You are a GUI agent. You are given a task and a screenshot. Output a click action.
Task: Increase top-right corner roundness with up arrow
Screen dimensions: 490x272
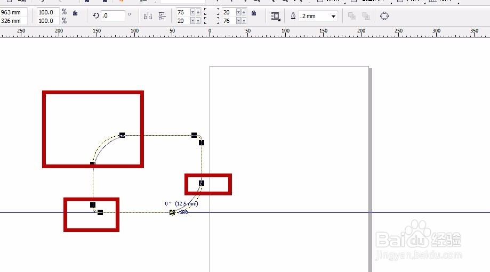pos(244,12)
